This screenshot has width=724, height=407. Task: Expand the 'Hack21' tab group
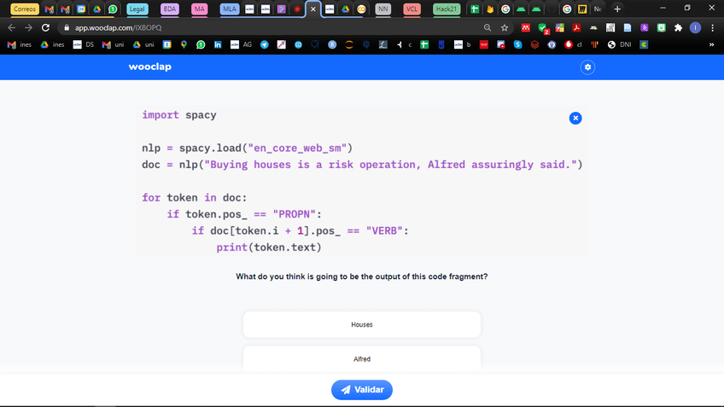(445, 9)
